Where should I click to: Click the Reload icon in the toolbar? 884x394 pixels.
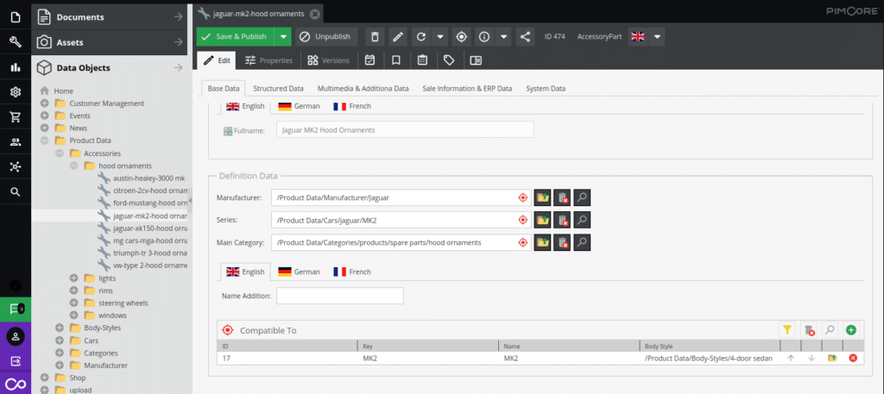(420, 36)
